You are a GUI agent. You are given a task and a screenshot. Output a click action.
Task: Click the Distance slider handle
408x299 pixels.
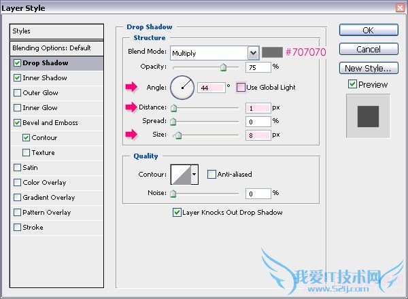tap(173, 107)
